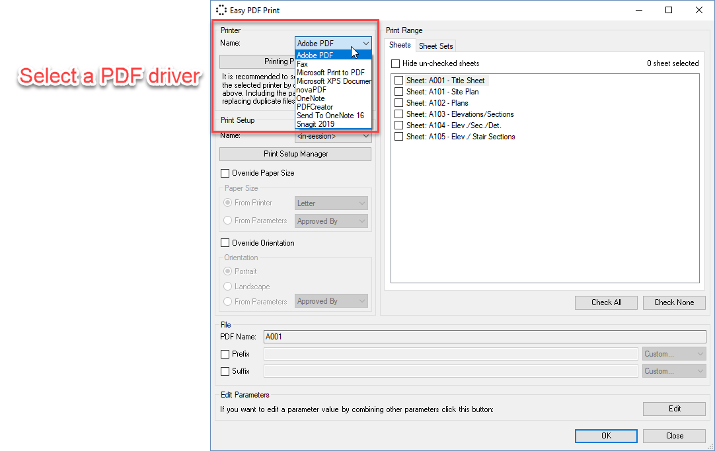Click the PDF Name input field

[x=485, y=337]
